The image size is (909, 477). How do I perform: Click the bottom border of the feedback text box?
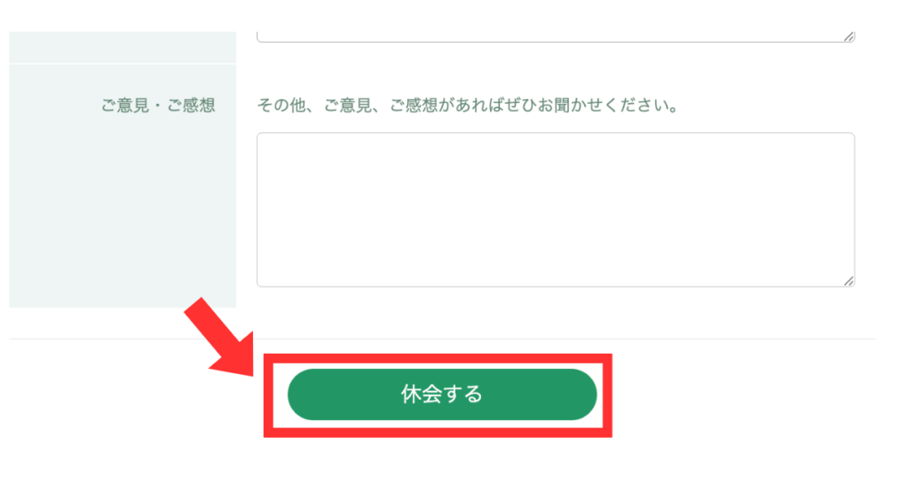[x=556, y=286]
